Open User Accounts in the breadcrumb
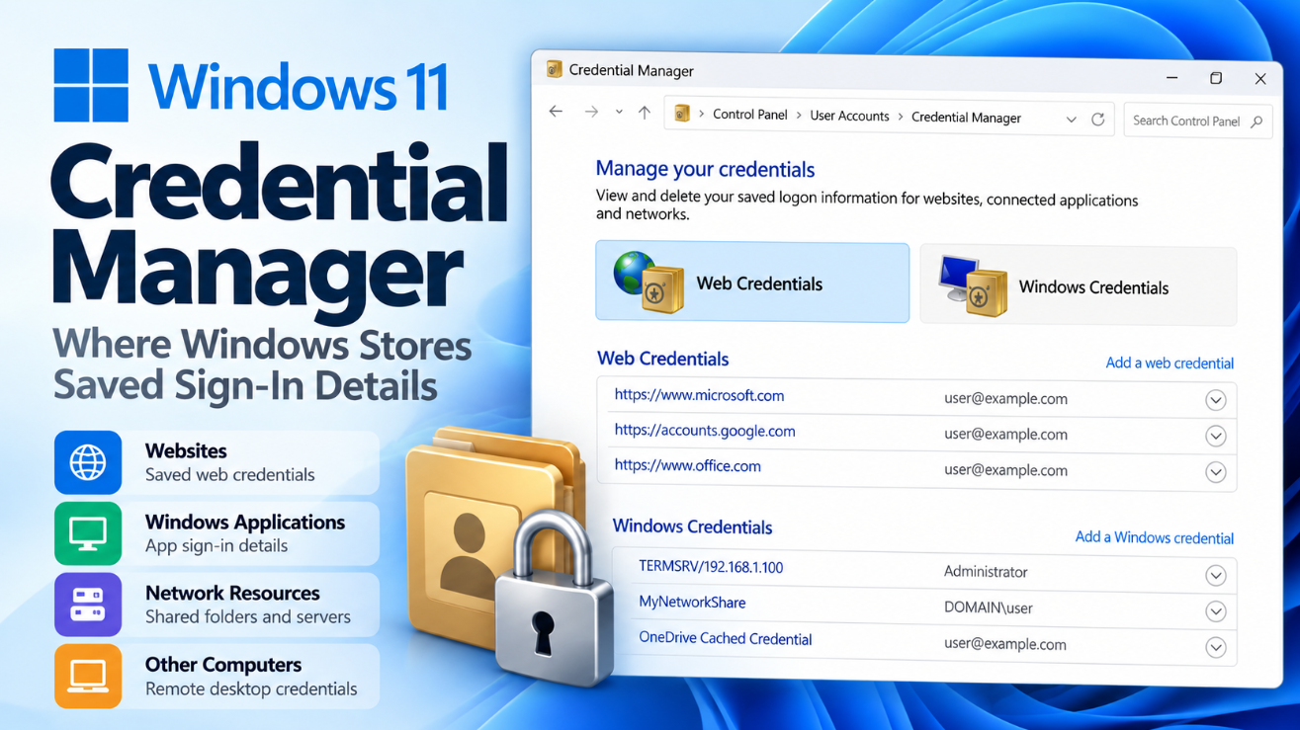This screenshot has height=730, width=1300. click(849, 116)
